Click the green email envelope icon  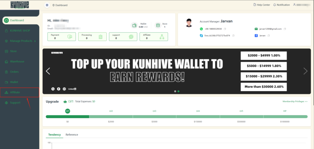pyautogui.click(x=256, y=29)
